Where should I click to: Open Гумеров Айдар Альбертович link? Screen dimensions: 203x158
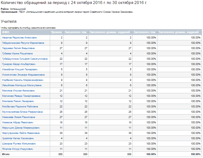click(19, 64)
